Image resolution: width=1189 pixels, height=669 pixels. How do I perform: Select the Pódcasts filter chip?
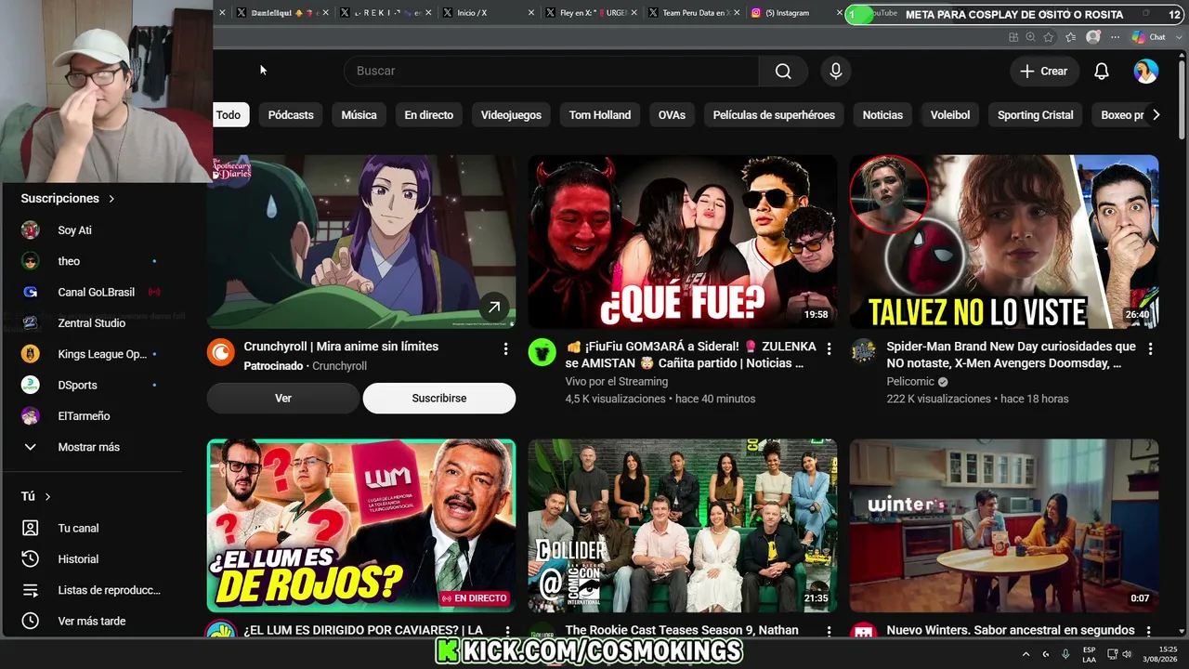[291, 115]
